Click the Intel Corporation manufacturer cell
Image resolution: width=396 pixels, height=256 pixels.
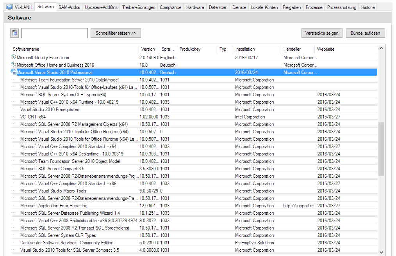tap(250, 117)
